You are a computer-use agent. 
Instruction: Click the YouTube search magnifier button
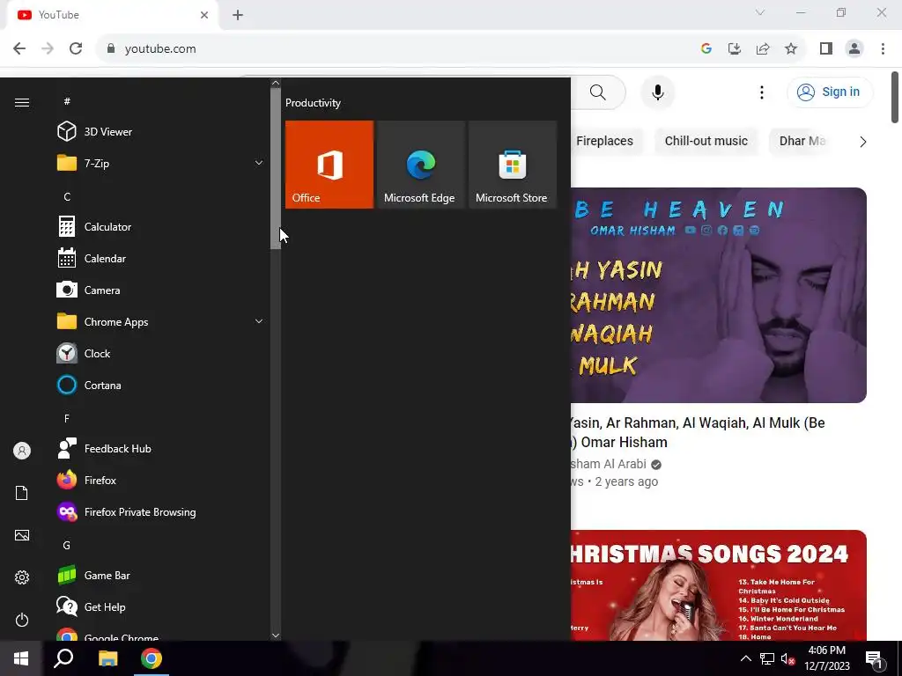598,92
